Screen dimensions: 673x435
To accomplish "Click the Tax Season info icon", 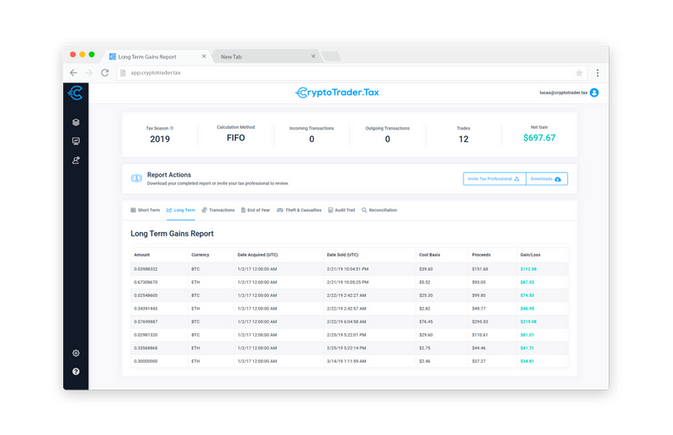I will (x=172, y=128).
